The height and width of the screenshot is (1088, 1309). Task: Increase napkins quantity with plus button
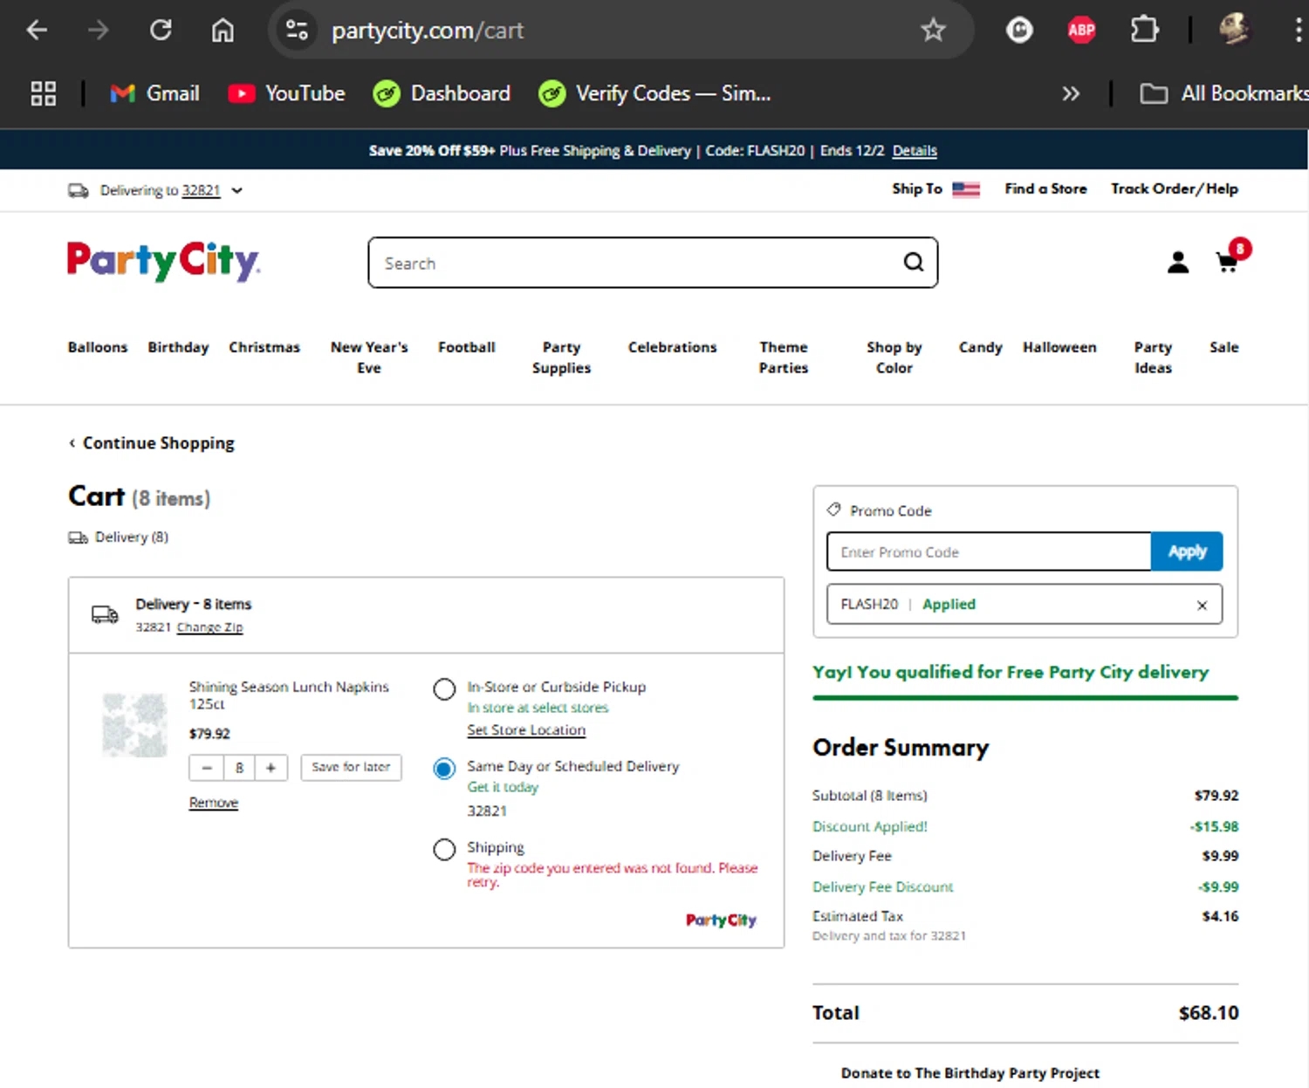tap(271, 768)
